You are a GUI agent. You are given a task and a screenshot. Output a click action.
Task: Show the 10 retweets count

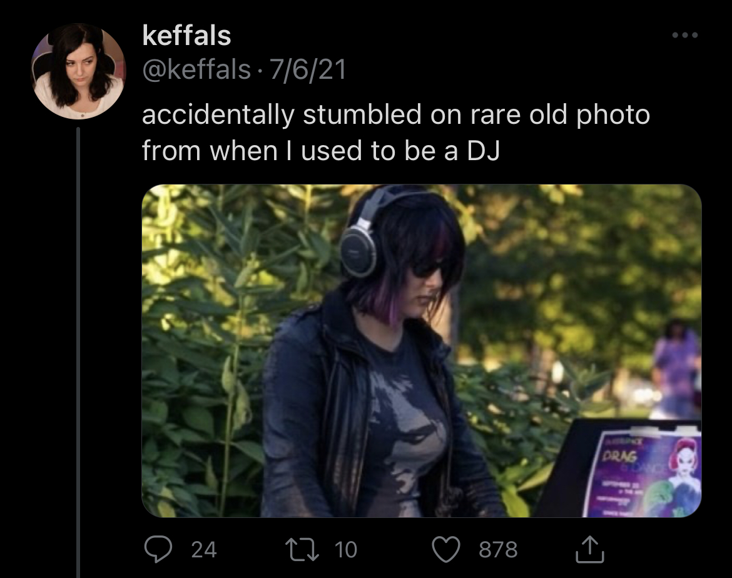click(346, 549)
